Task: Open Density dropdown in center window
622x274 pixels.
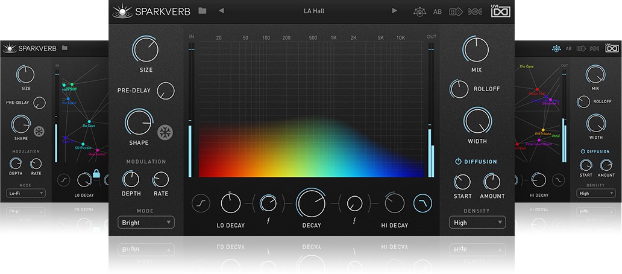Action: pyautogui.click(x=477, y=223)
